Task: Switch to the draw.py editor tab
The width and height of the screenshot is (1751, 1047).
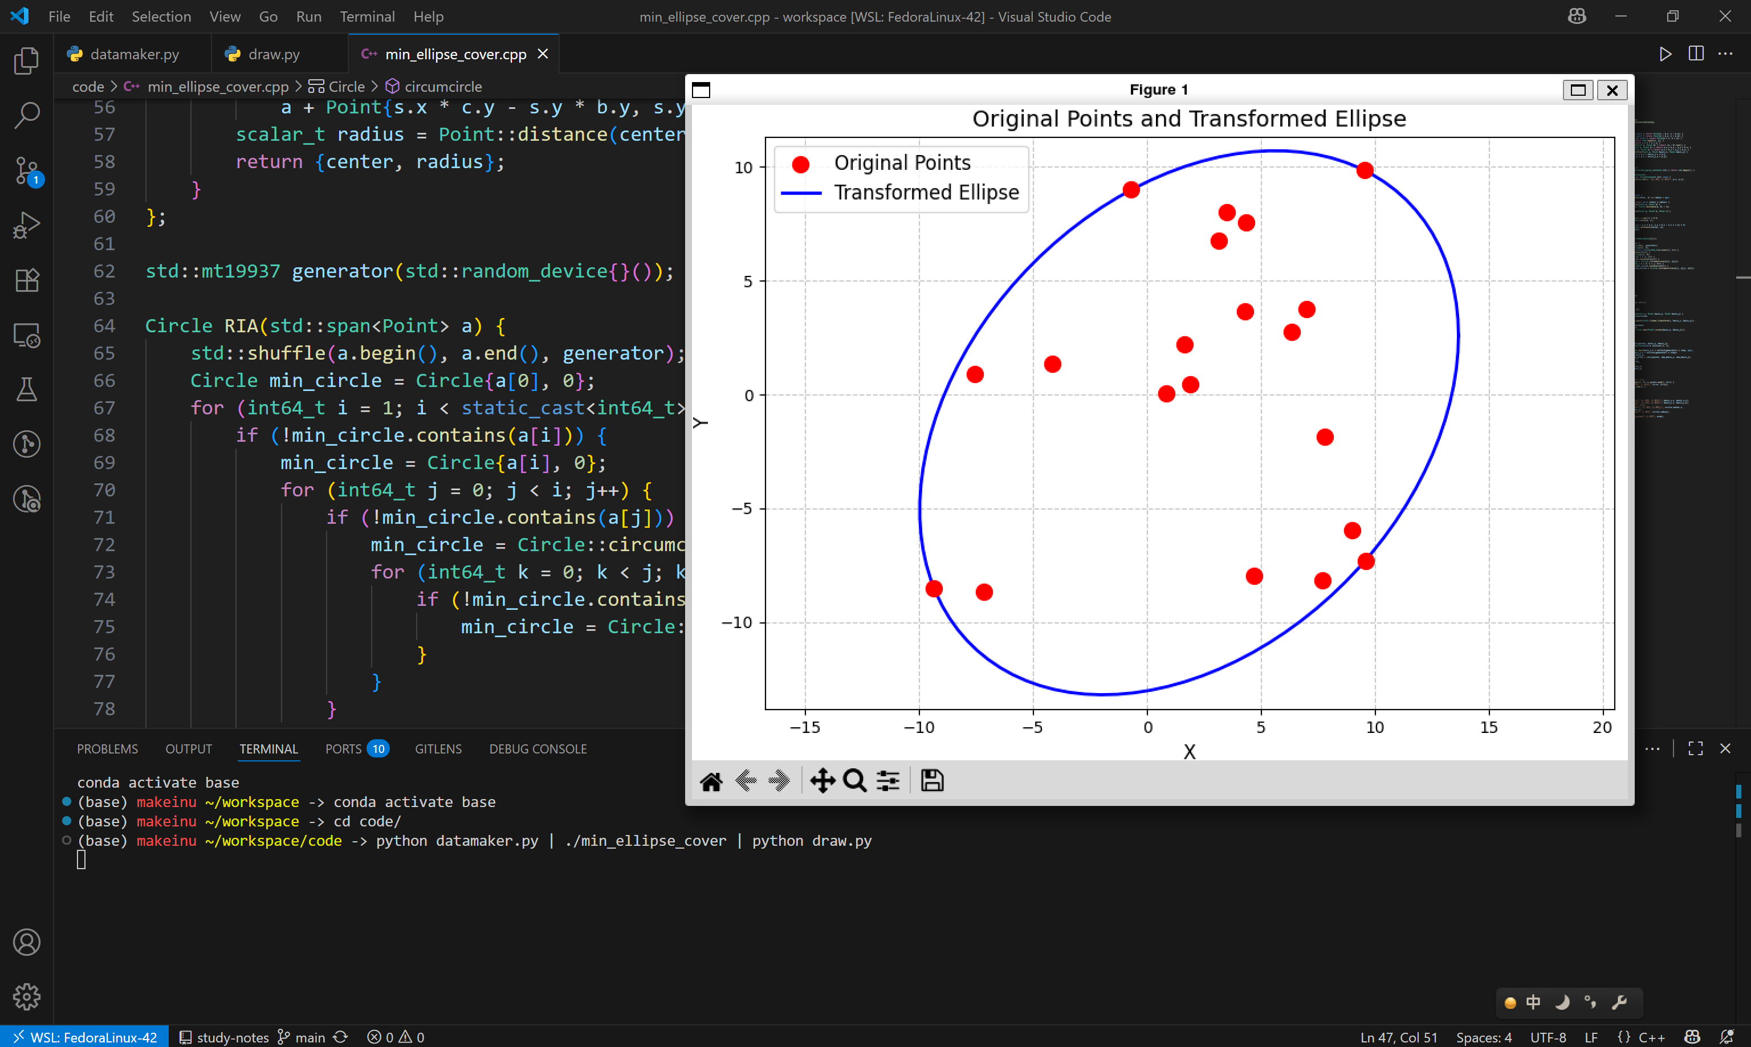Action: coord(273,54)
